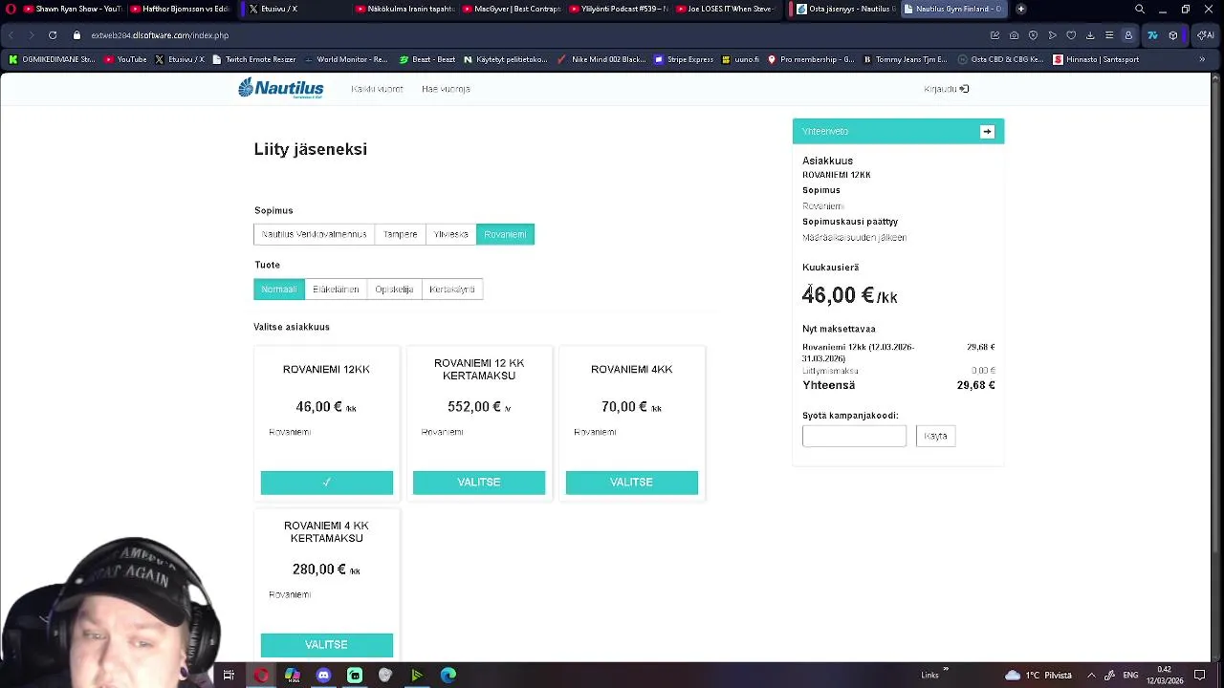Open Hinnasto Santasport bookmark
Viewport: 1224px width, 688px height.
[x=1096, y=59]
